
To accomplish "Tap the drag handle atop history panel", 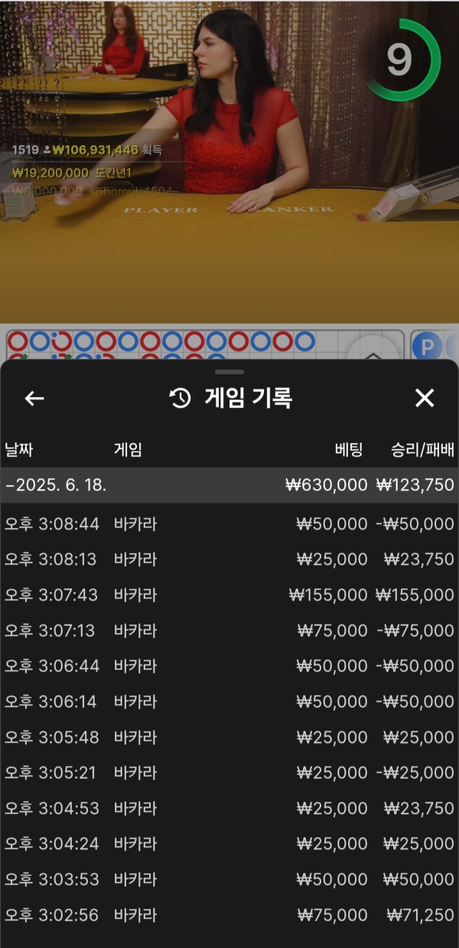I will click(x=229, y=372).
